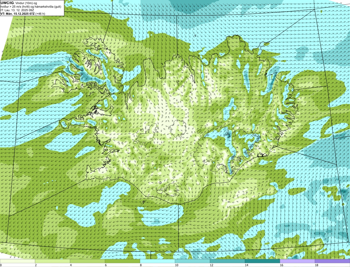The image size is (350, 267).
Task: Click the '14' label on the color scale
Action: [247, 265]
